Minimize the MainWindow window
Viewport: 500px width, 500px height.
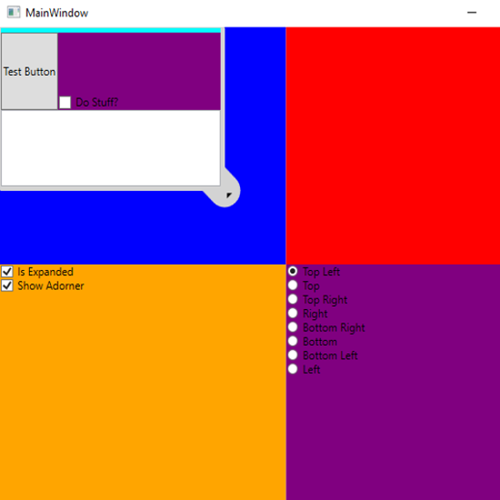point(472,13)
